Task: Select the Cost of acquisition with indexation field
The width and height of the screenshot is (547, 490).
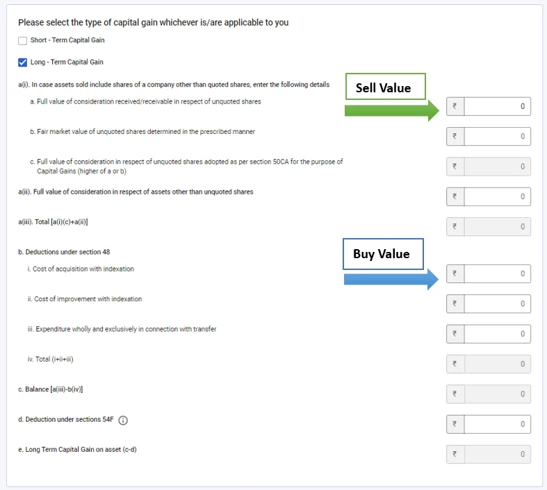Action: [496, 273]
